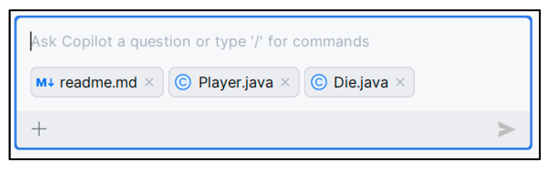Open the Die.java attached file label
This screenshot has width=547, height=169.
point(361,83)
